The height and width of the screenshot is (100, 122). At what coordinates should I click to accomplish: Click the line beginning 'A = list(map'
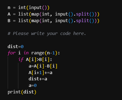coord(53,14)
